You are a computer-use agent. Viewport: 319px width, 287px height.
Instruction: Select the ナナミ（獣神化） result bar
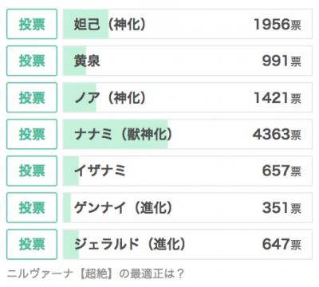(x=187, y=134)
